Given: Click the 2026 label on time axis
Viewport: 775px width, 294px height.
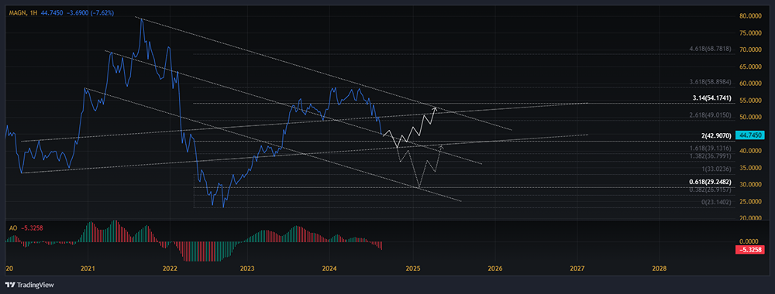Looking at the screenshot, I should click(x=494, y=268).
